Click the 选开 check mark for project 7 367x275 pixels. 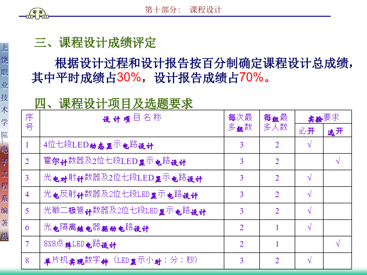pyautogui.click(x=338, y=244)
